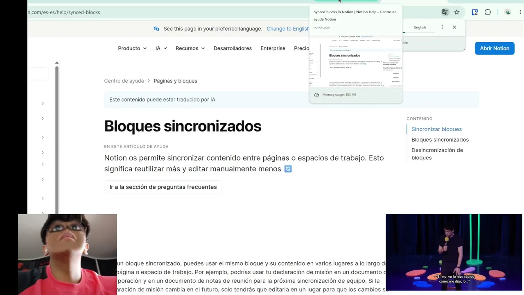Jump to Desincronización de bloques section

pyautogui.click(x=437, y=154)
